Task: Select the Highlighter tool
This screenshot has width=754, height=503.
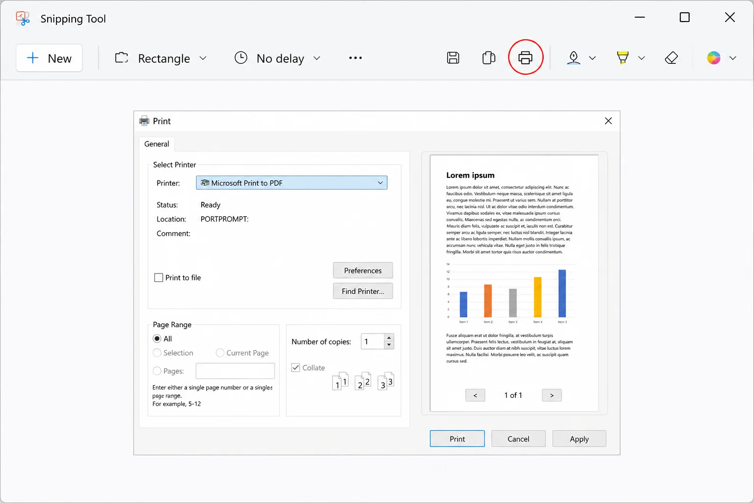Action: [622, 58]
